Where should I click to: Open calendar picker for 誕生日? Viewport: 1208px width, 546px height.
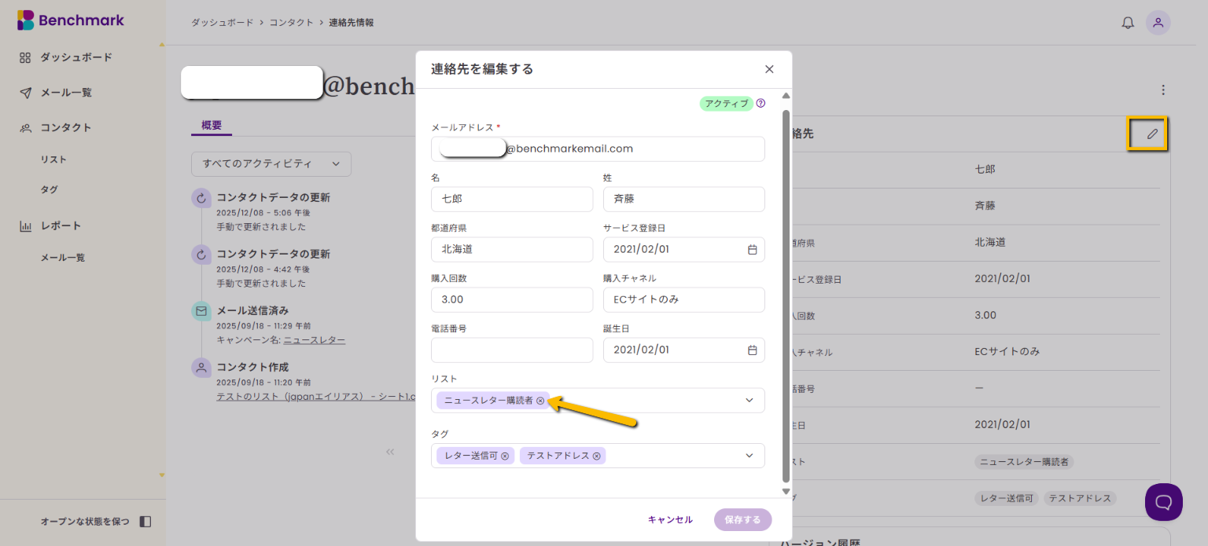point(752,350)
